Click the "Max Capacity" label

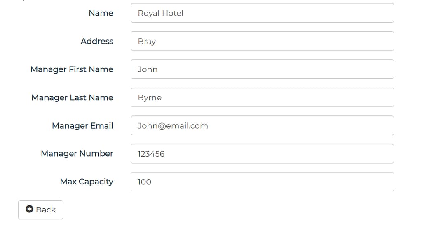coord(87,182)
